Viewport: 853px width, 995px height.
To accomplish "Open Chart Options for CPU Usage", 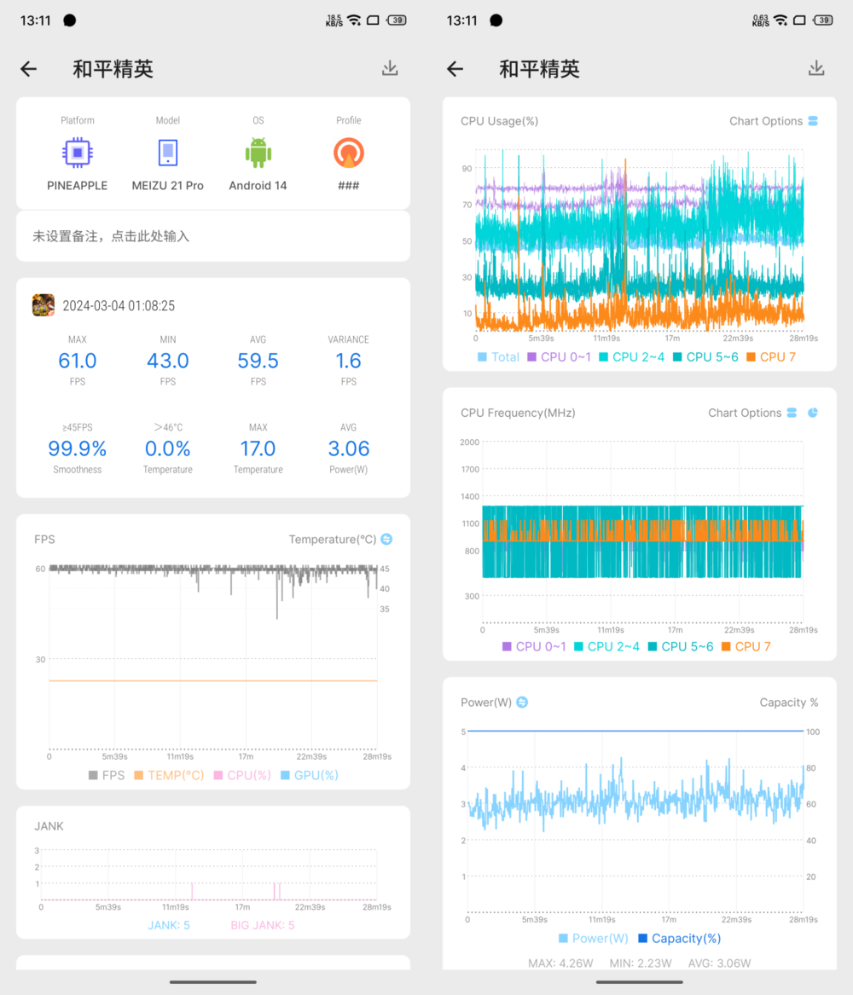I will point(773,121).
